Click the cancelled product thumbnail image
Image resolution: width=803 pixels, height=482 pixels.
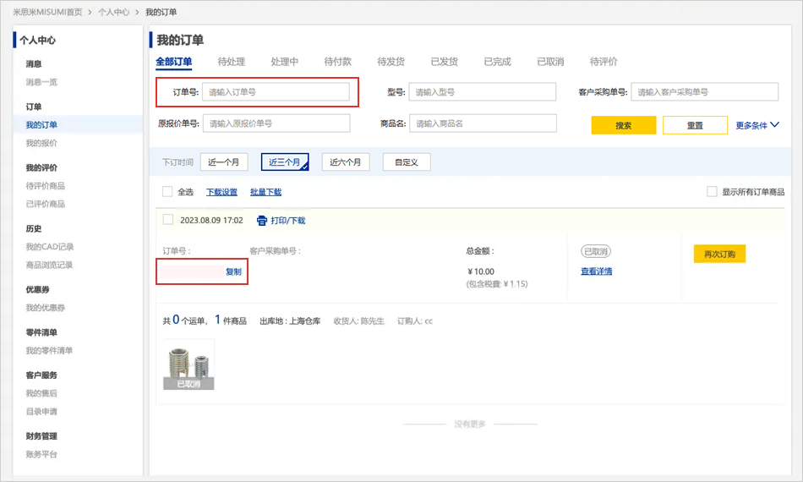click(x=188, y=364)
